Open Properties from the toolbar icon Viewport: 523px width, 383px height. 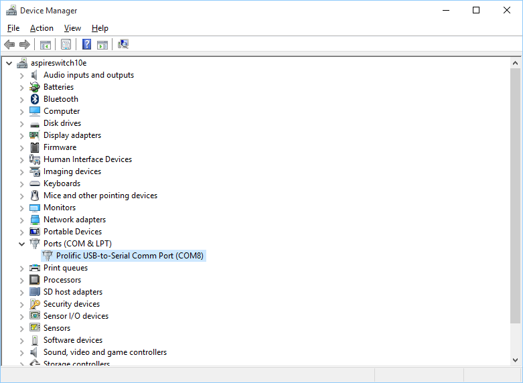pos(66,44)
